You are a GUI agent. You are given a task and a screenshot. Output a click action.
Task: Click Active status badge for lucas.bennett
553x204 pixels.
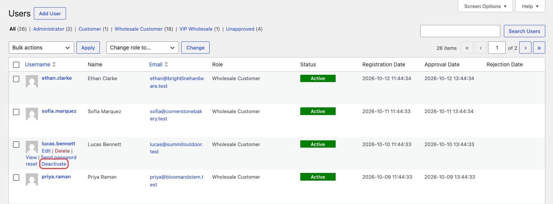pos(318,144)
